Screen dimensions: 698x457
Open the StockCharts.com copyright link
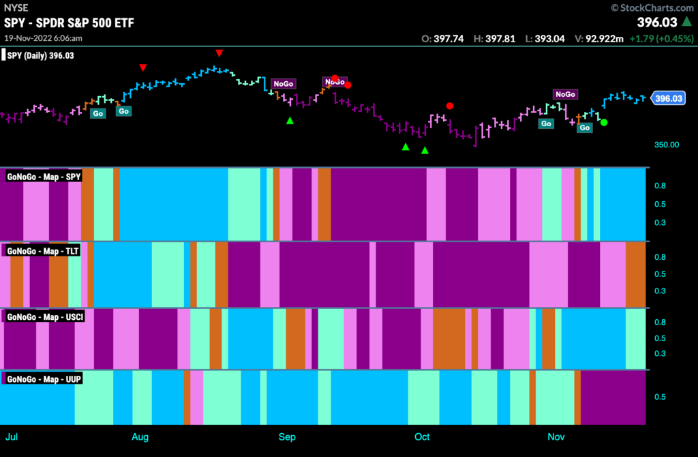(x=652, y=8)
